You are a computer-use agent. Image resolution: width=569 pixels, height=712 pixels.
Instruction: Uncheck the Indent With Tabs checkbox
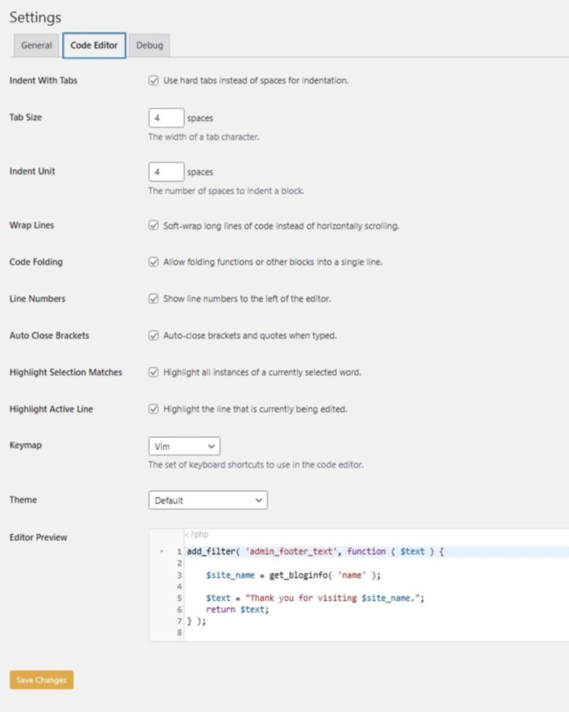(154, 80)
